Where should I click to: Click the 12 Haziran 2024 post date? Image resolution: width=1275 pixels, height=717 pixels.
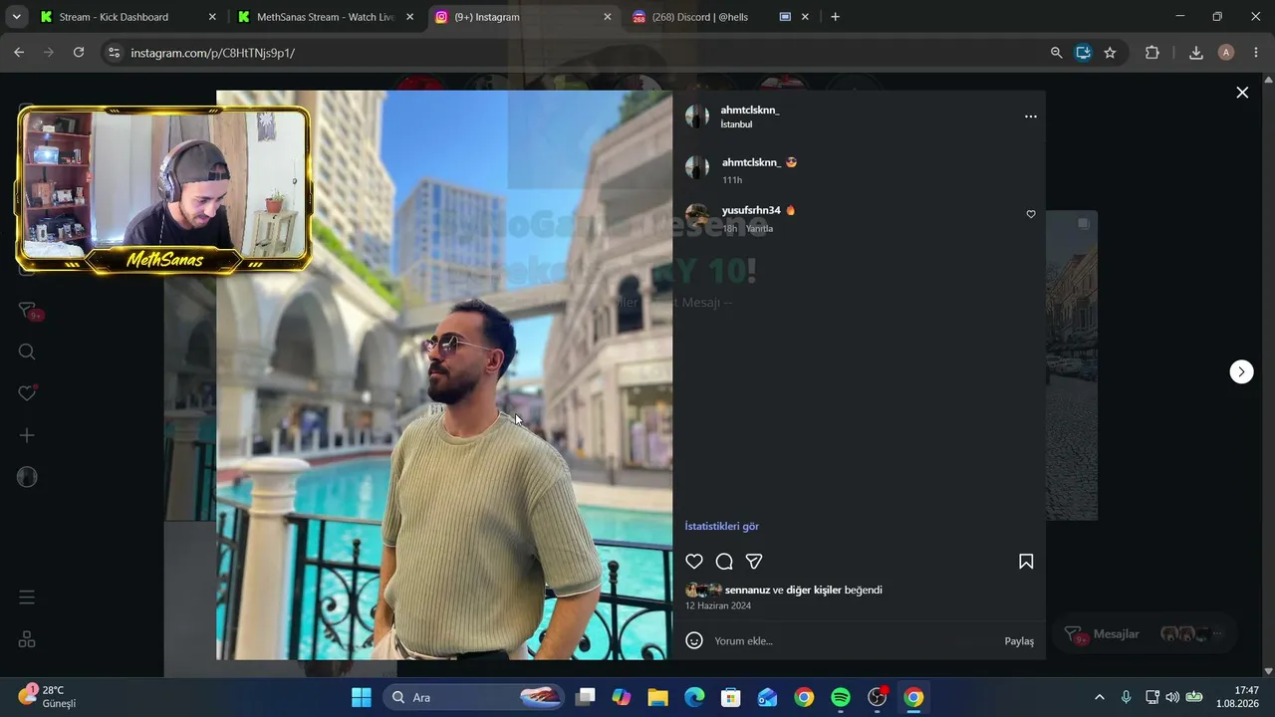coord(718,605)
